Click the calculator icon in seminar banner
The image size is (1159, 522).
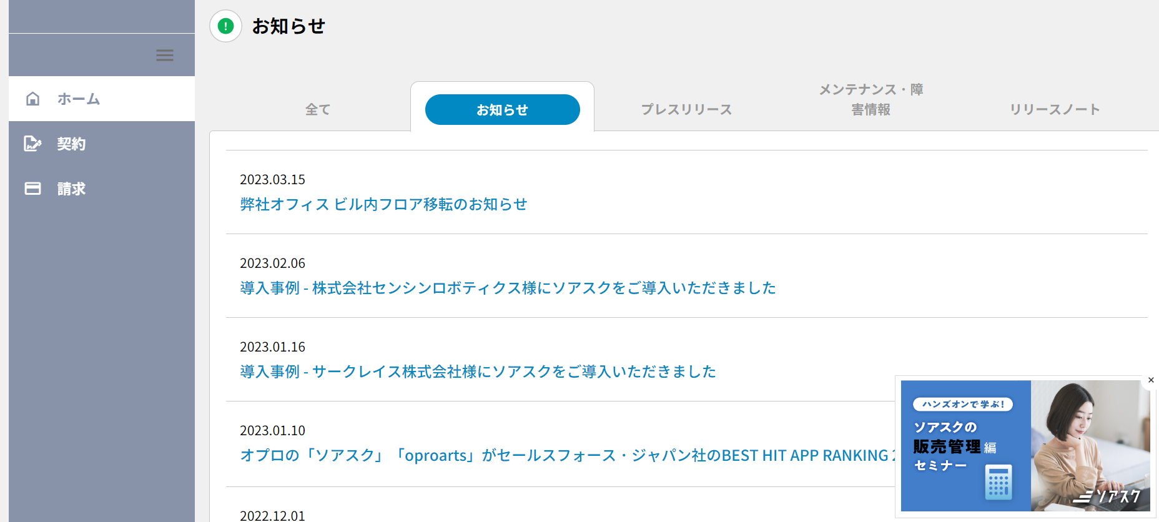tap(998, 482)
